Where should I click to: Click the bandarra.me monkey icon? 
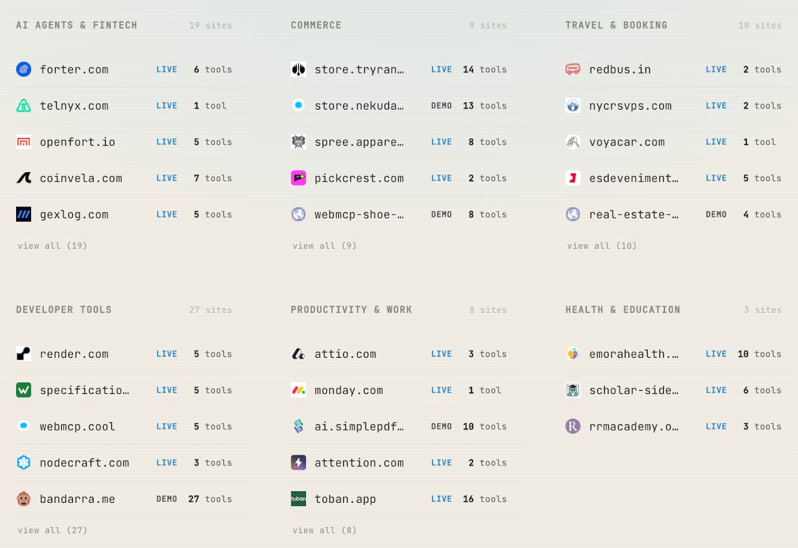tap(24, 498)
